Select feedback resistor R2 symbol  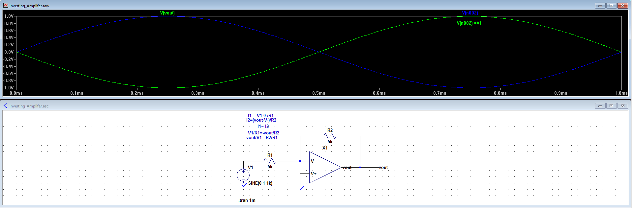pos(330,136)
